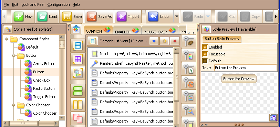Image resolution: width=280 pixels, height=127 pixels.
Task: Toggle the Default checkbox in preview
Action: point(205,61)
